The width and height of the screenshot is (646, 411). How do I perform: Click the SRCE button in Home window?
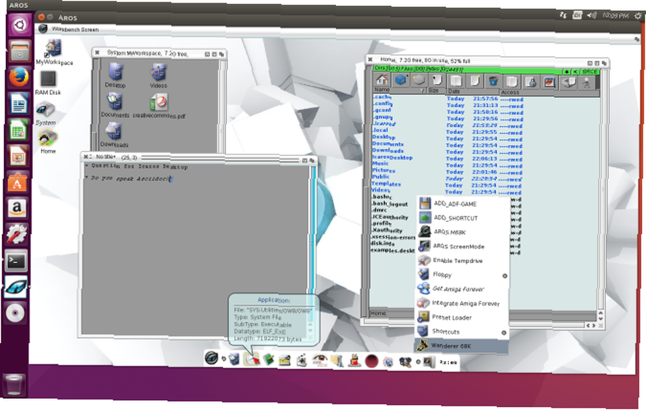[590, 72]
